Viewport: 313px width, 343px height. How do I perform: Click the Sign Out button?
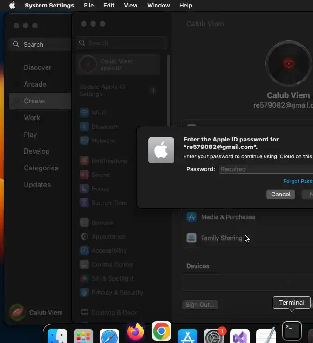point(200,305)
